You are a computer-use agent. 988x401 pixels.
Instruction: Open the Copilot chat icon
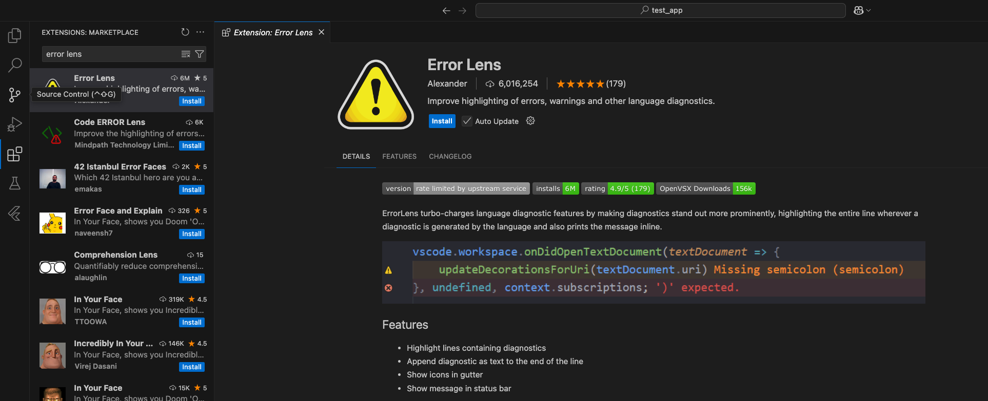click(858, 10)
